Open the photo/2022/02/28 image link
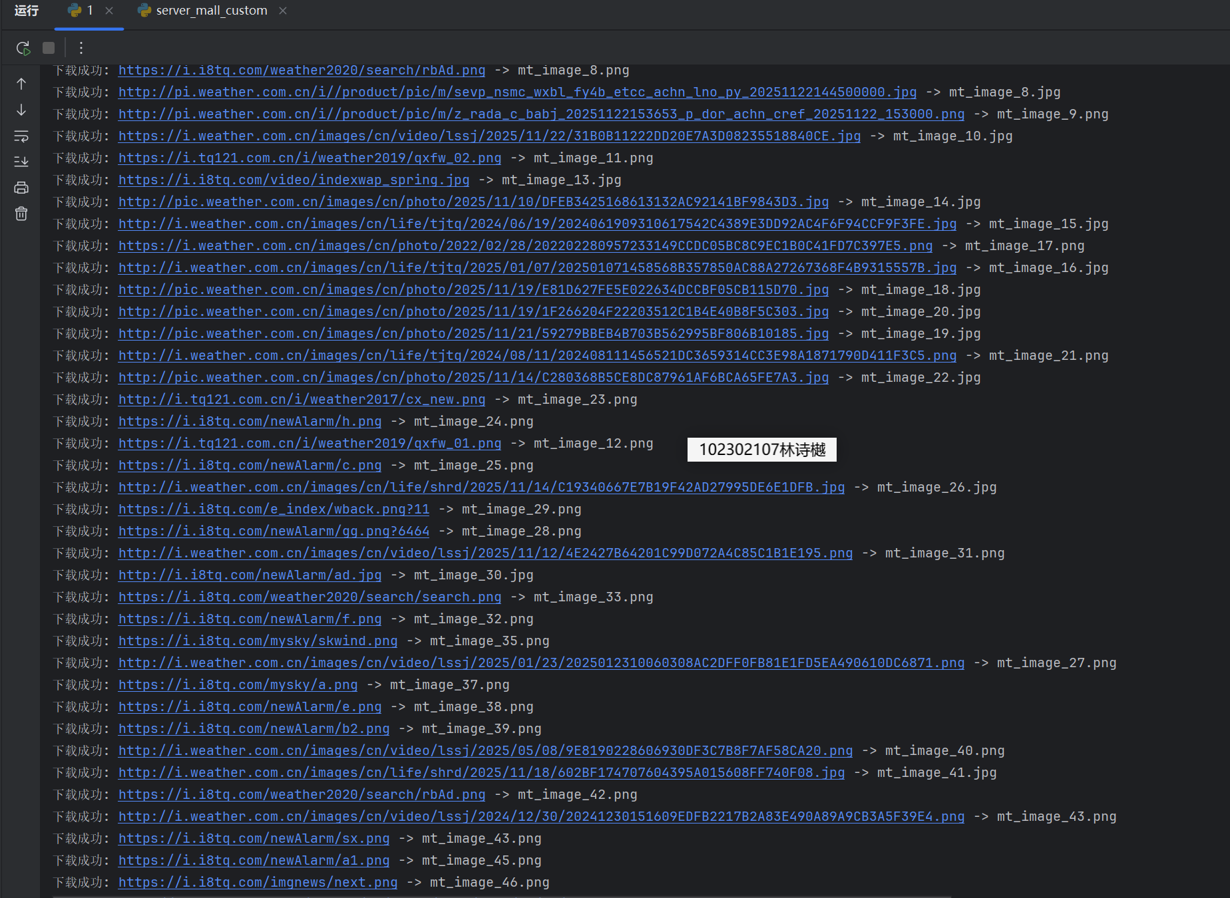 click(525, 246)
